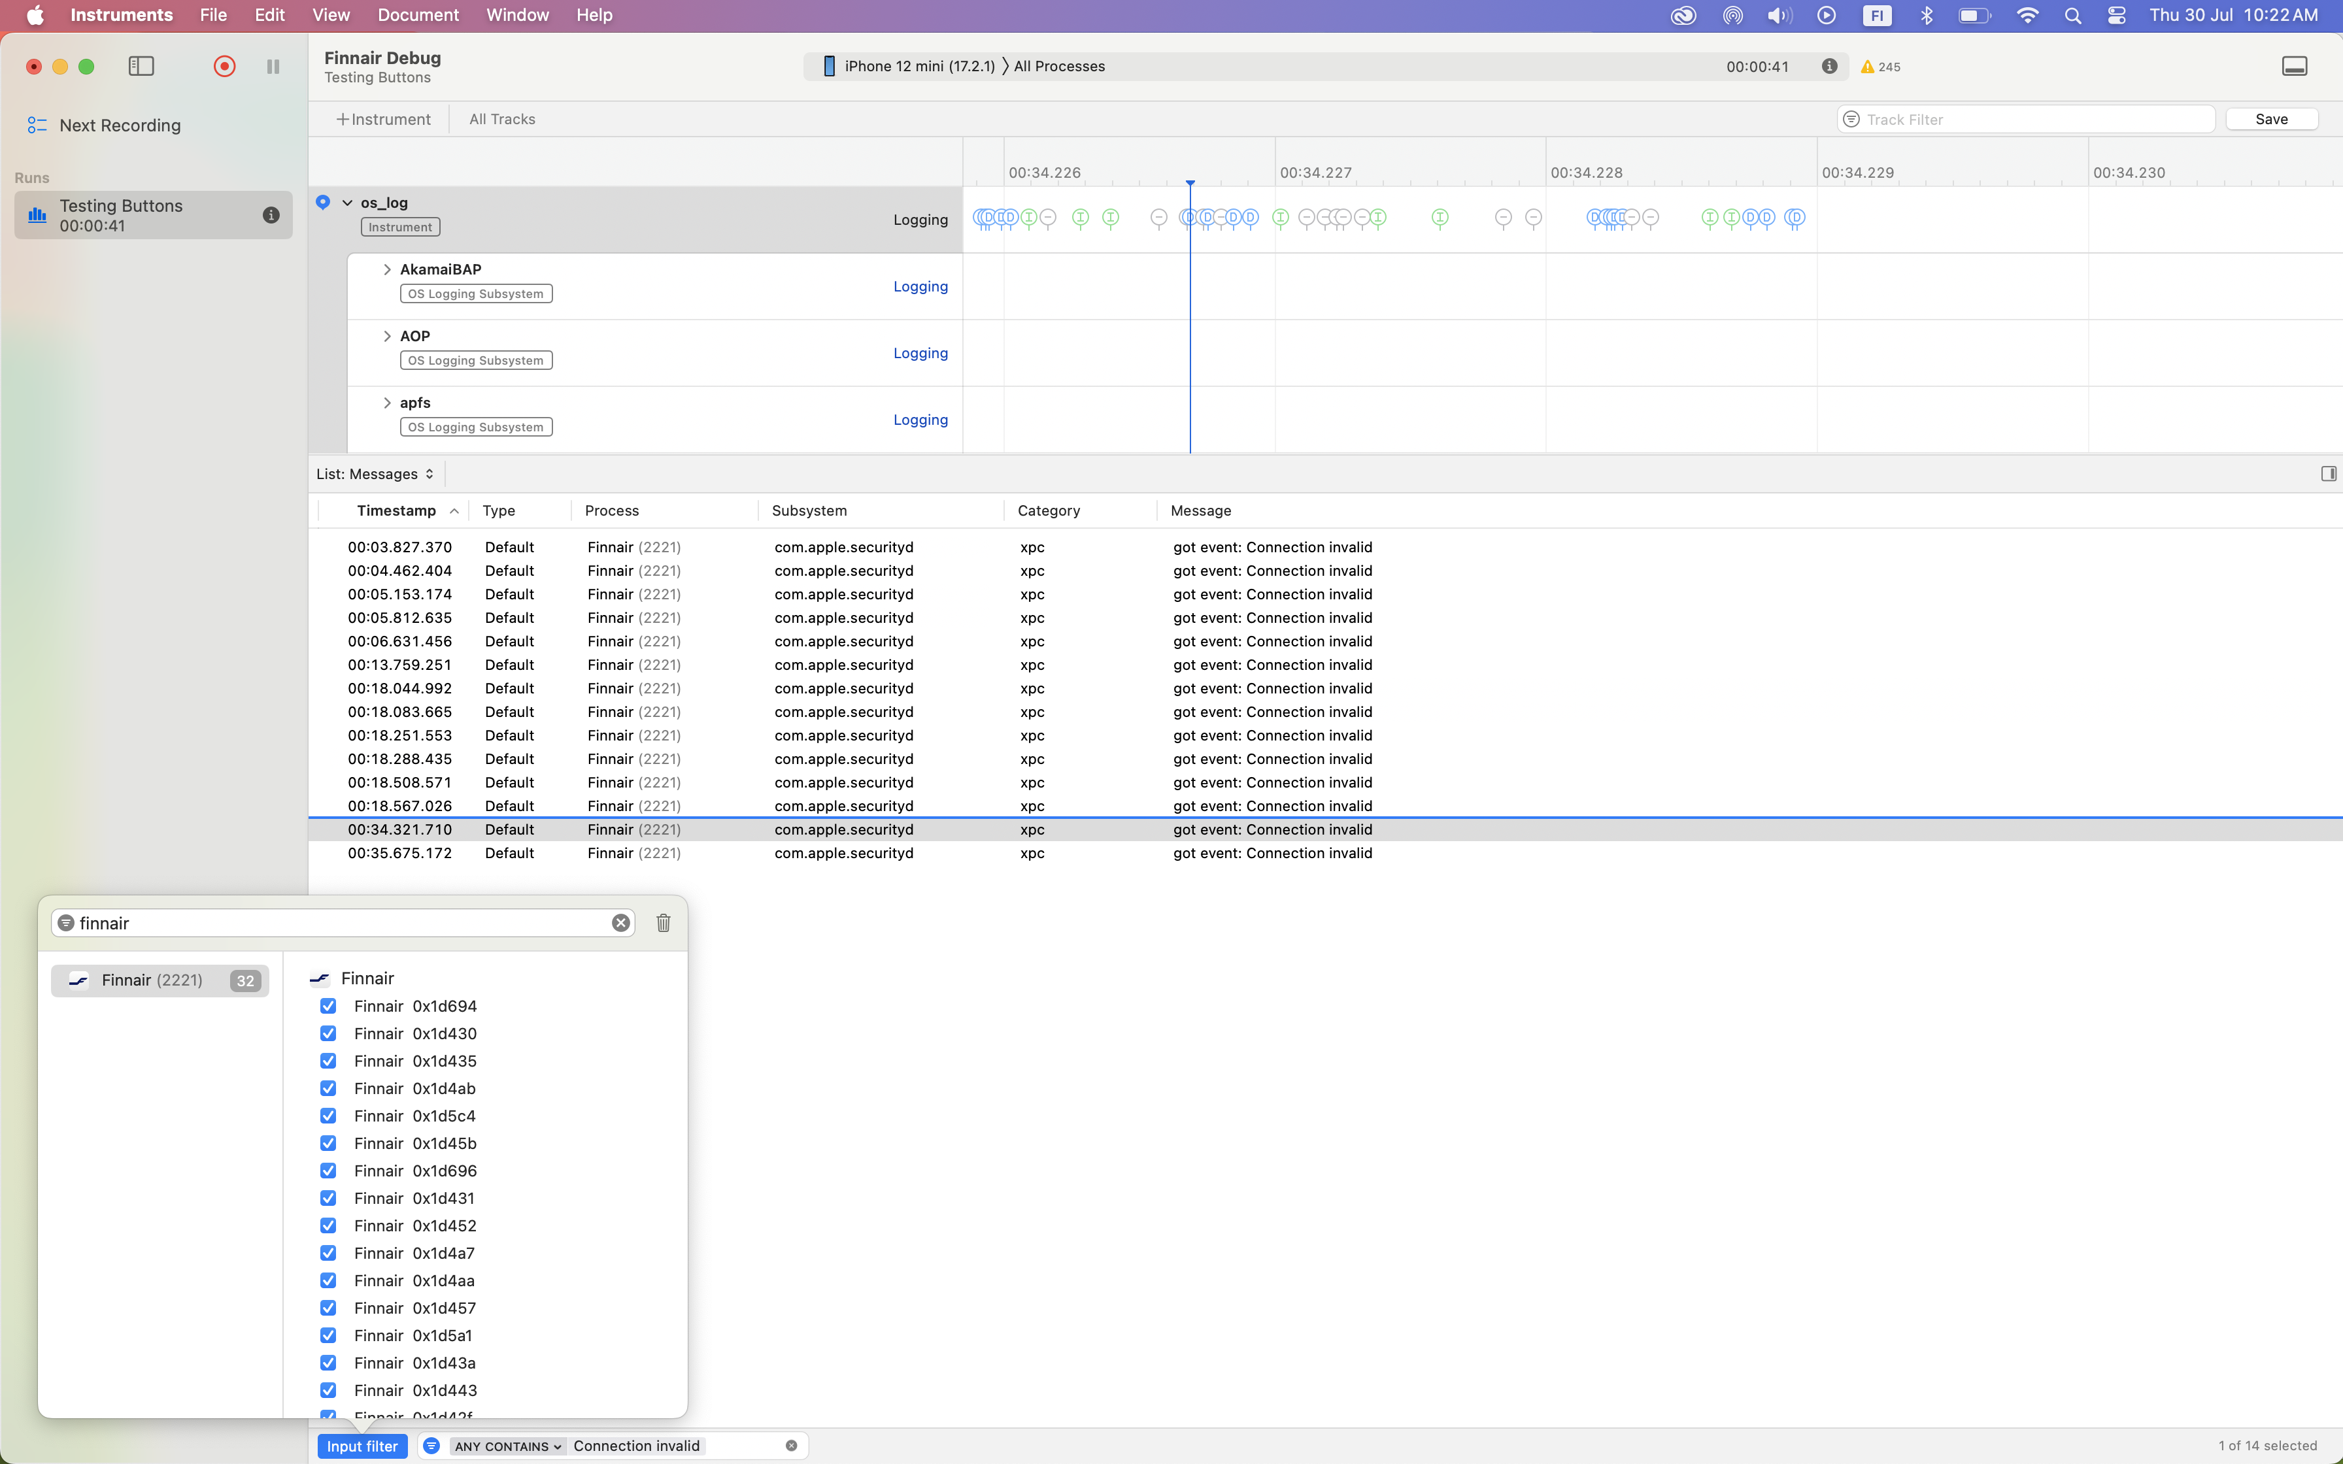This screenshot has width=2343, height=1464.
Task: Click the Input filter button
Action: (x=362, y=1446)
